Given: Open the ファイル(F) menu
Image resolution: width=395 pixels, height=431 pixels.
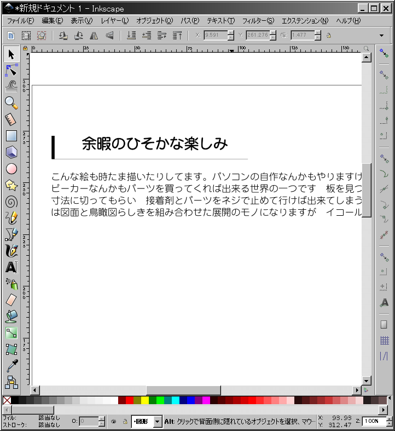Looking at the screenshot, I should [20, 21].
